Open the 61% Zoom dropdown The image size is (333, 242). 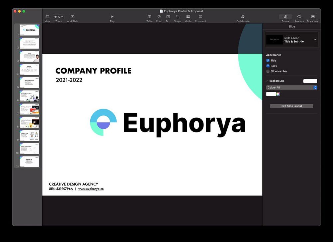coord(59,17)
